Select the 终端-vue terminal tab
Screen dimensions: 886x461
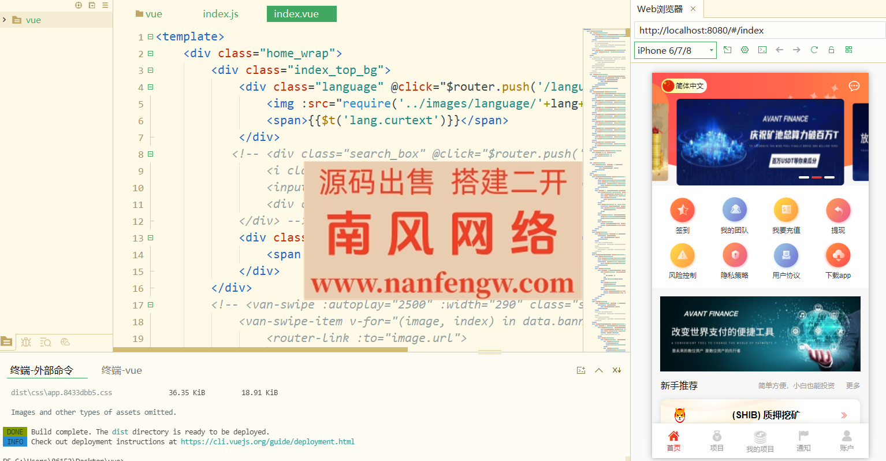pos(121,370)
